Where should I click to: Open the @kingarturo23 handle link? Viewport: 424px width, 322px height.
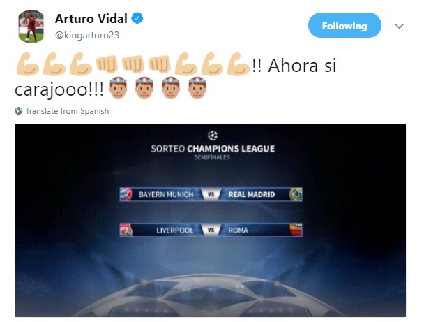point(87,35)
